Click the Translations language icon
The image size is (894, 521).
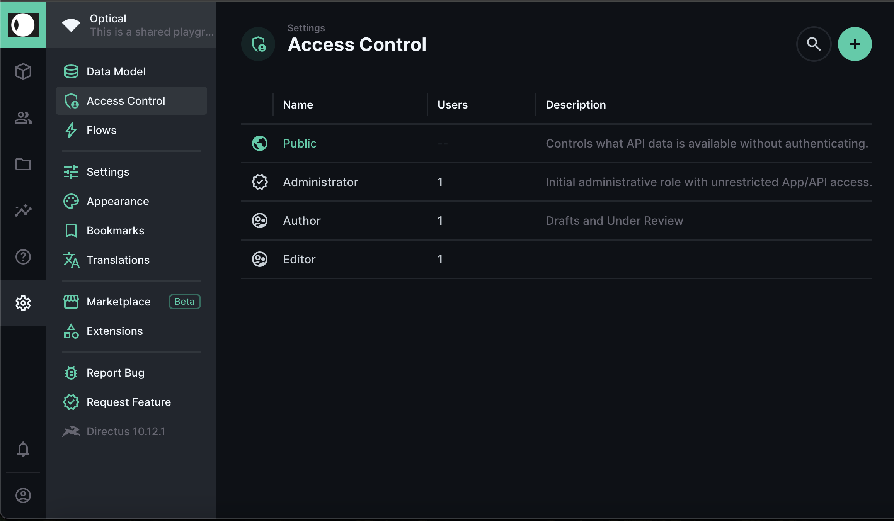(71, 260)
